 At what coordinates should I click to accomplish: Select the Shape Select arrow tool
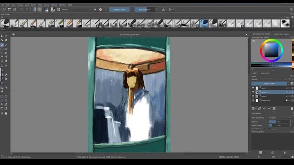click(x=2, y=36)
